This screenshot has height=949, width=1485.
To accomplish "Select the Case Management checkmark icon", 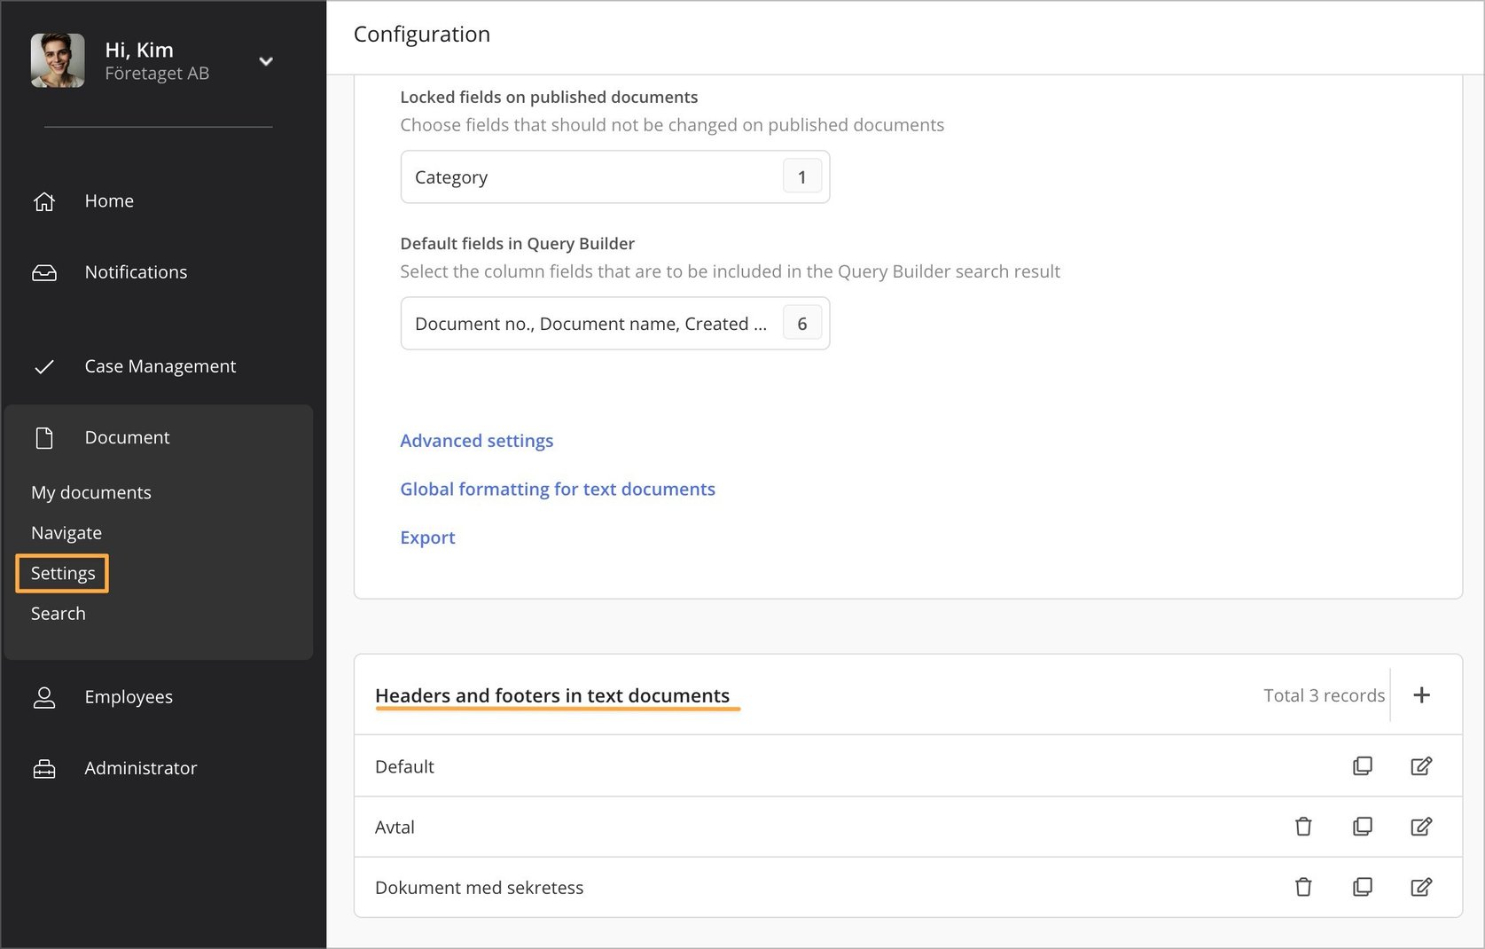I will pos(44,366).
